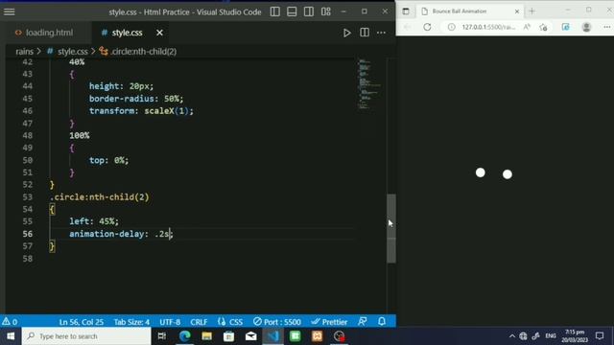Change end of line sequence CRLF
Viewport: 614px width, 345px height.
pyautogui.click(x=199, y=322)
